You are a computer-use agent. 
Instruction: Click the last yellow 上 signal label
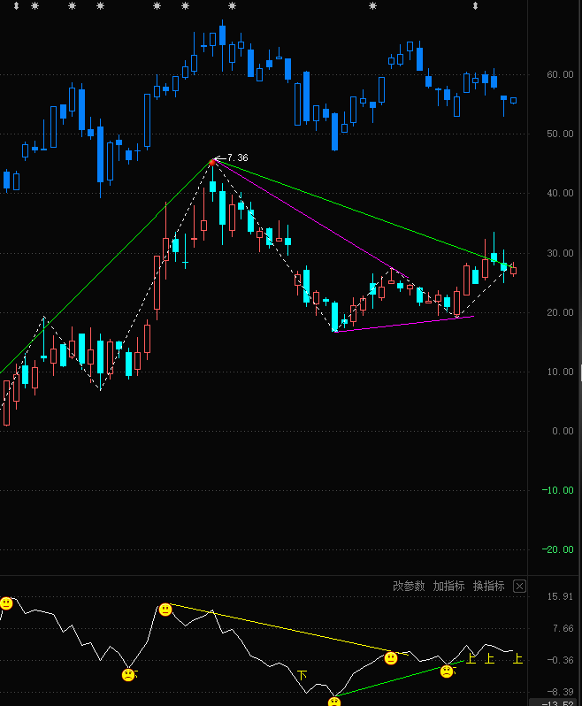517,659
